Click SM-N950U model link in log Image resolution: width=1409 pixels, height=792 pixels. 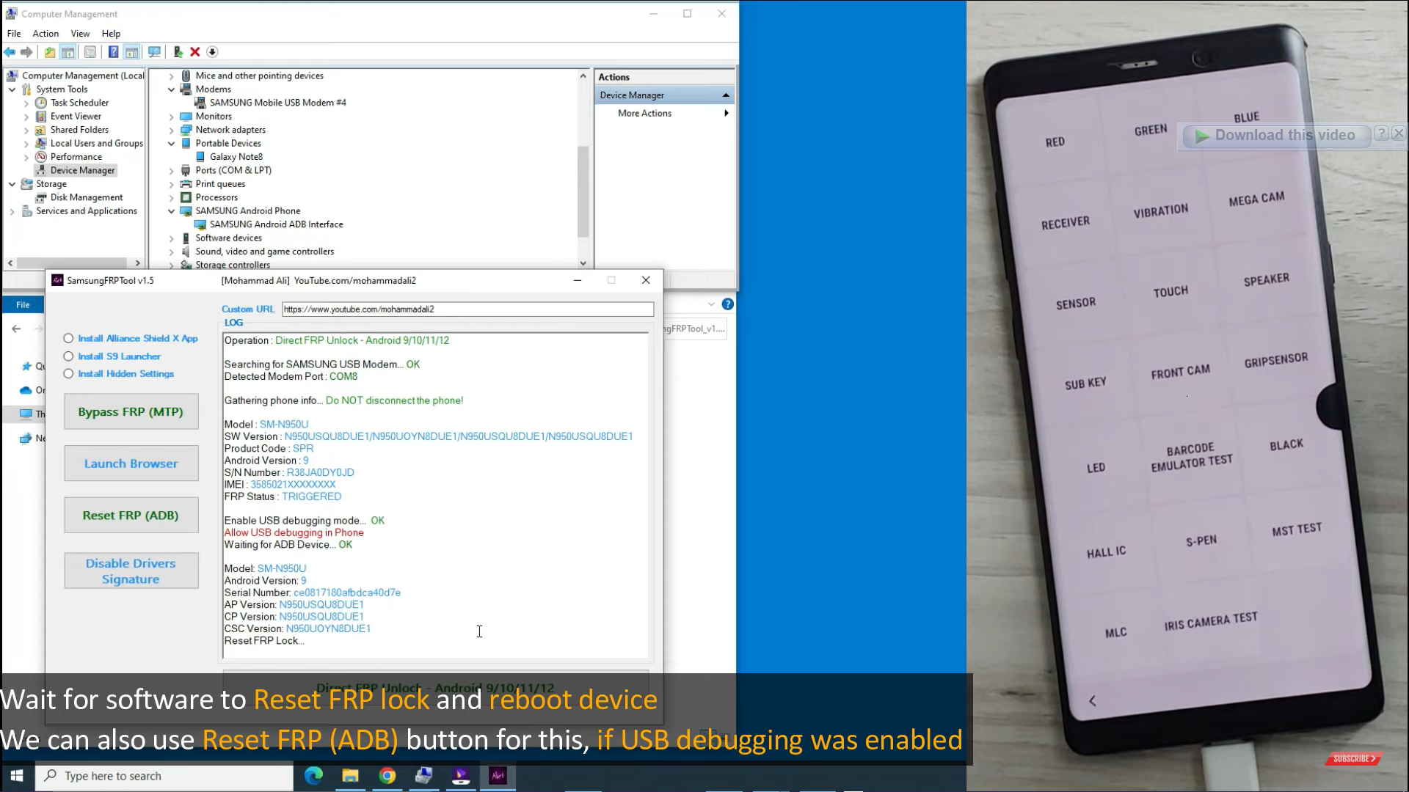click(283, 424)
